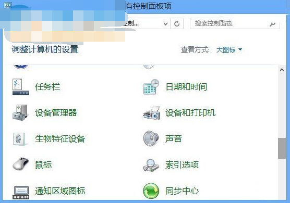Click the window icon in title bar

(8, 5)
